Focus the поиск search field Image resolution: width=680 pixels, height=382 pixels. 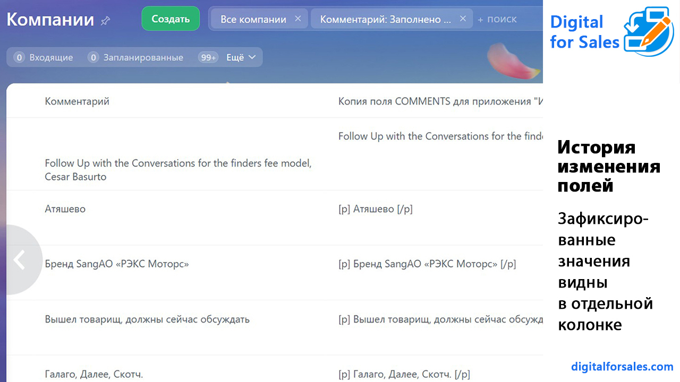coord(502,19)
